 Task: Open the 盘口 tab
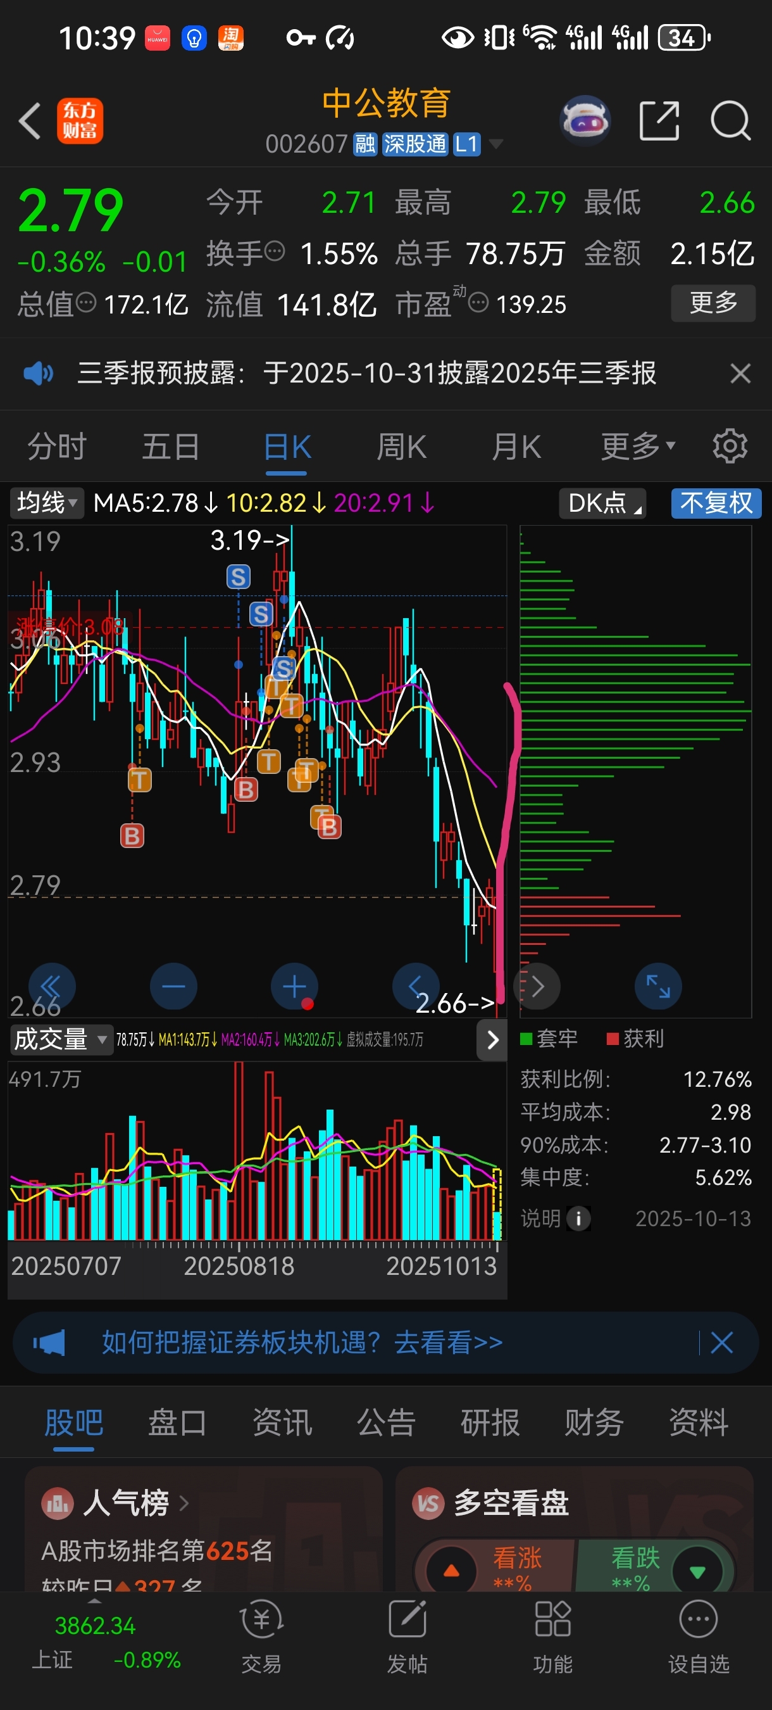click(177, 1422)
